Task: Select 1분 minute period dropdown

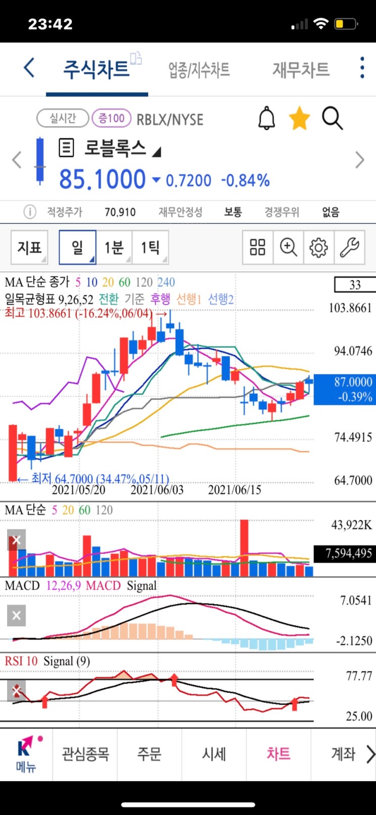Action: pyautogui.click(x=114, y=247)
